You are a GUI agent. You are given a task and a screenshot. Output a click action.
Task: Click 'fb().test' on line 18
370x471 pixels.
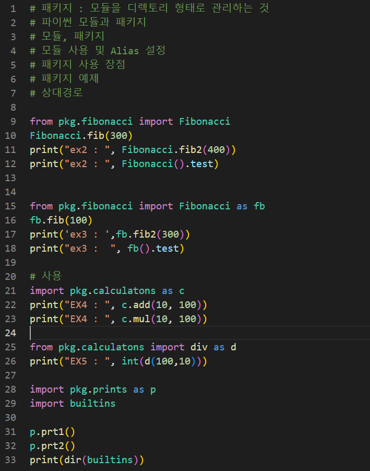point(153,249)
